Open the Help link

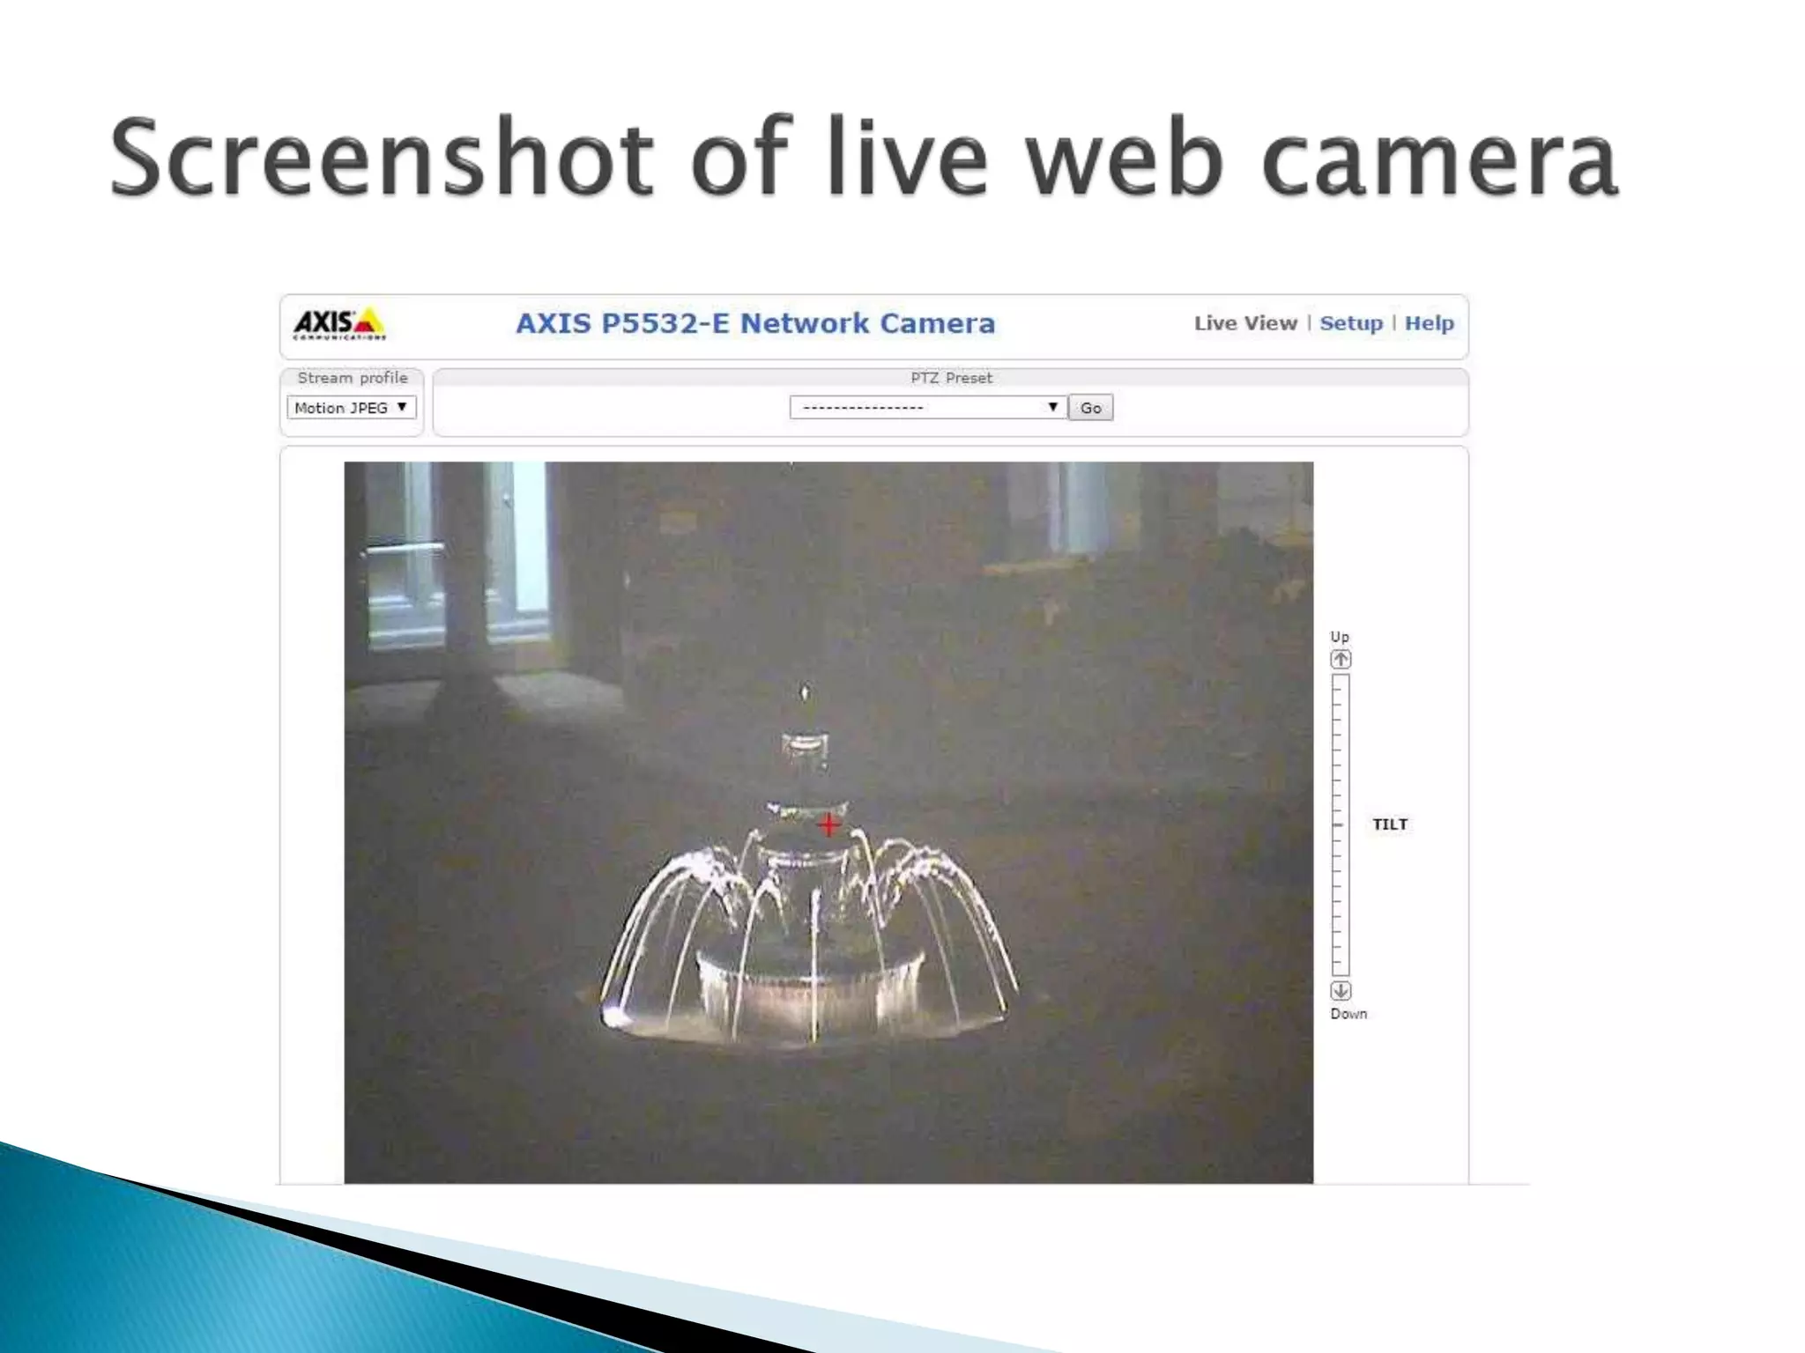(1429, 323)
